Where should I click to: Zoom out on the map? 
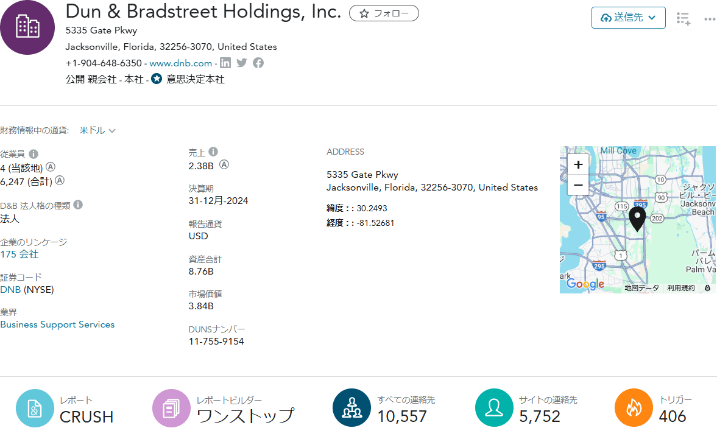578,185
